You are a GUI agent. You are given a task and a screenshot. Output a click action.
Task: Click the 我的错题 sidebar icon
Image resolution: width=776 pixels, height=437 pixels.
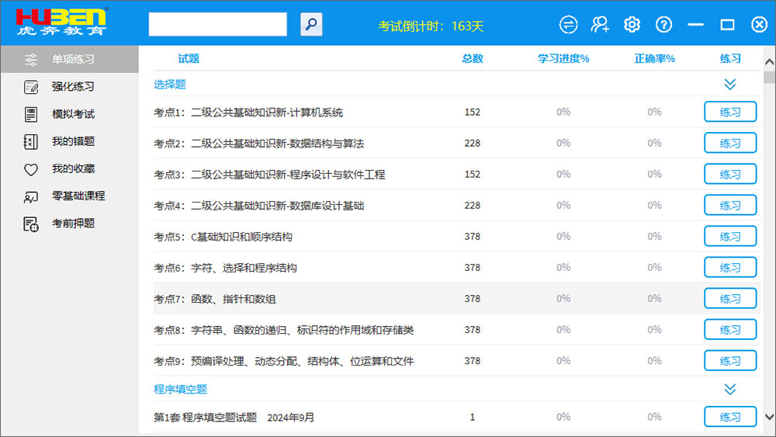(31, 142)
